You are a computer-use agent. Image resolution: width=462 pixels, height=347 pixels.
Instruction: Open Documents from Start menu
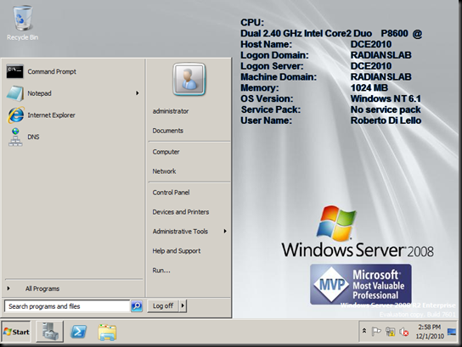pyautogui.click(x=189, y=131)
